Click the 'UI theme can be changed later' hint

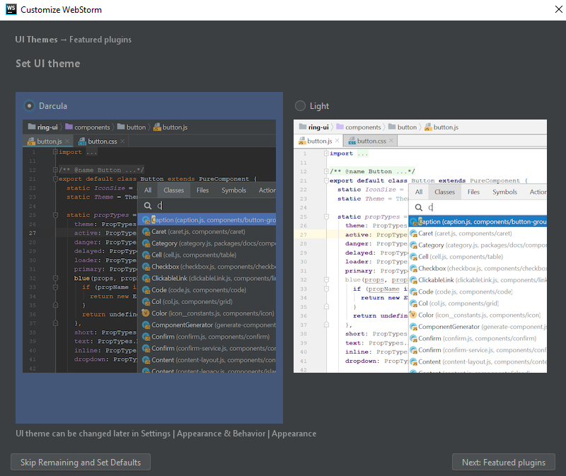pos(166,434)
